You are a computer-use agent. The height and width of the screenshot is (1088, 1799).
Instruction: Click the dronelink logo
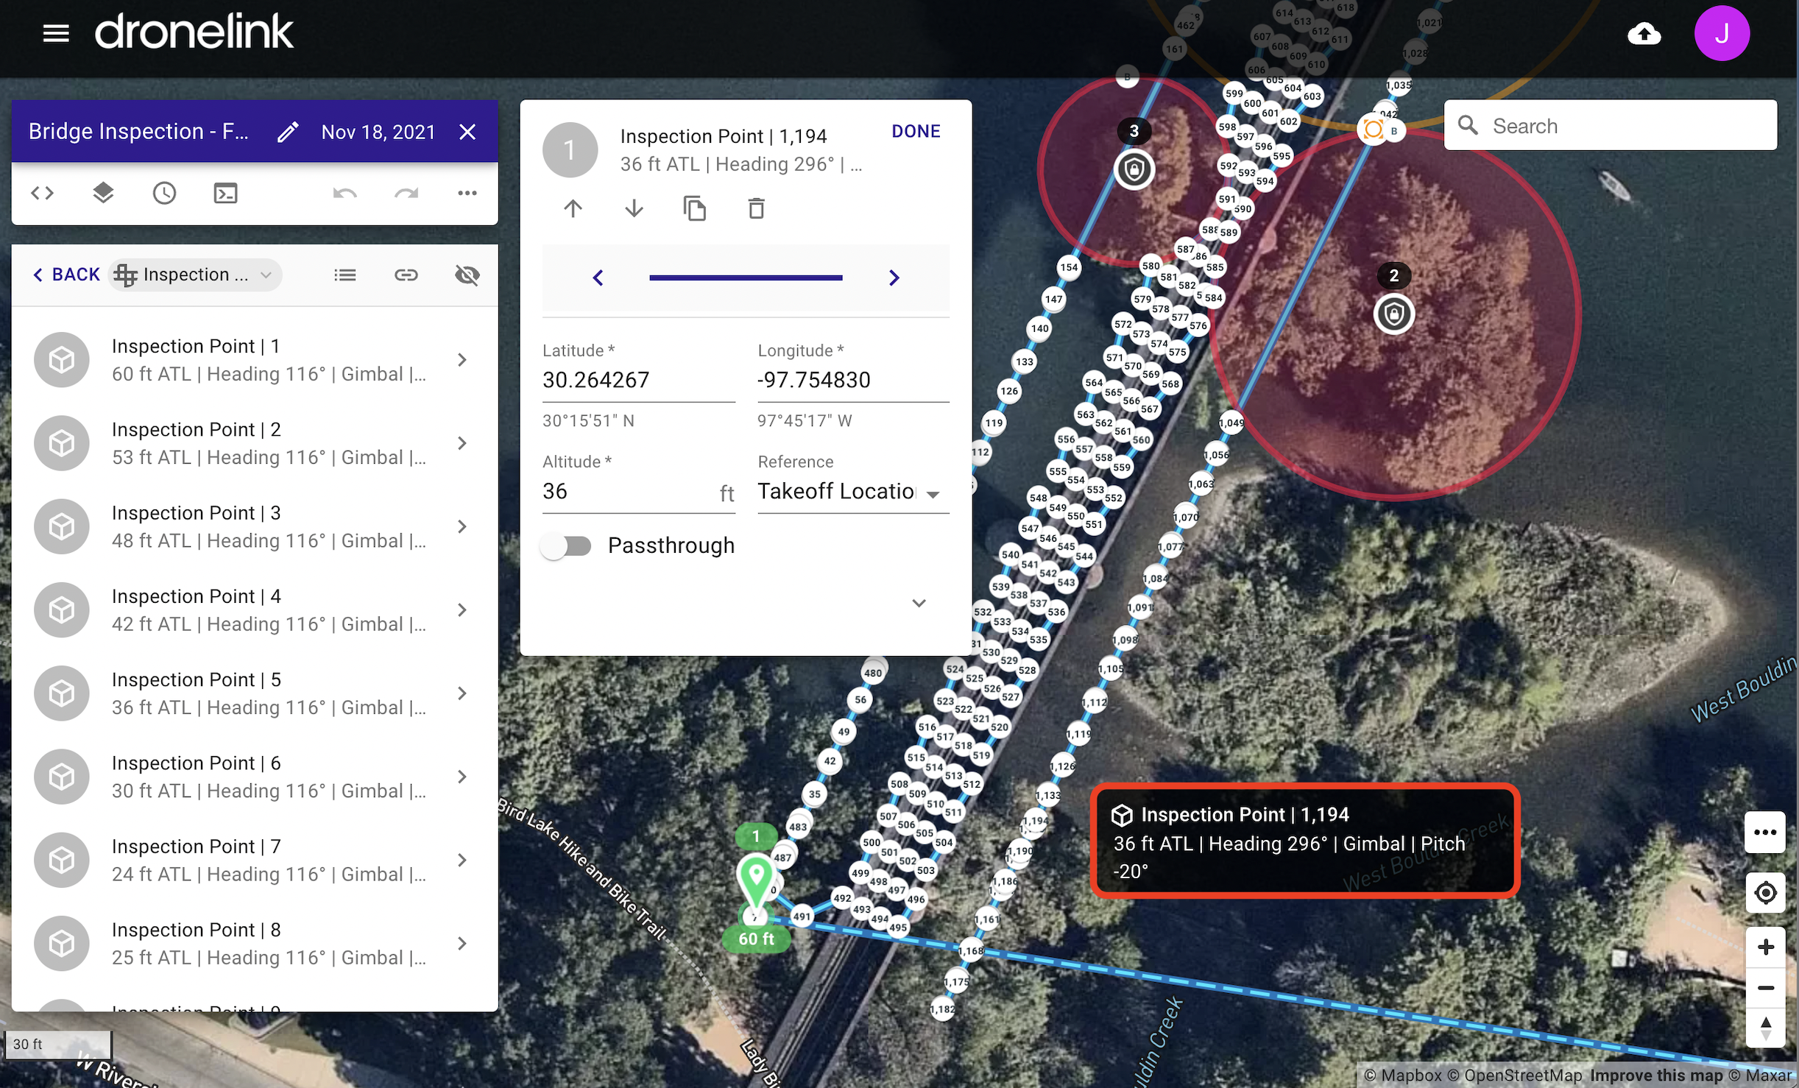(194, 32)
